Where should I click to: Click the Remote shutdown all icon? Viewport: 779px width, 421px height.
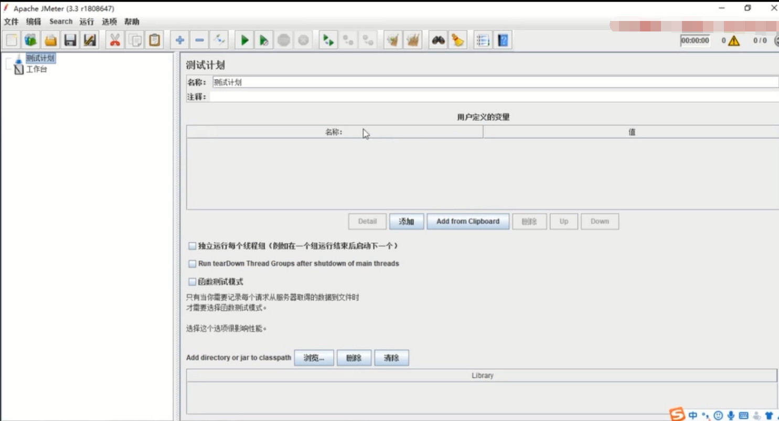tap(368, 40)
